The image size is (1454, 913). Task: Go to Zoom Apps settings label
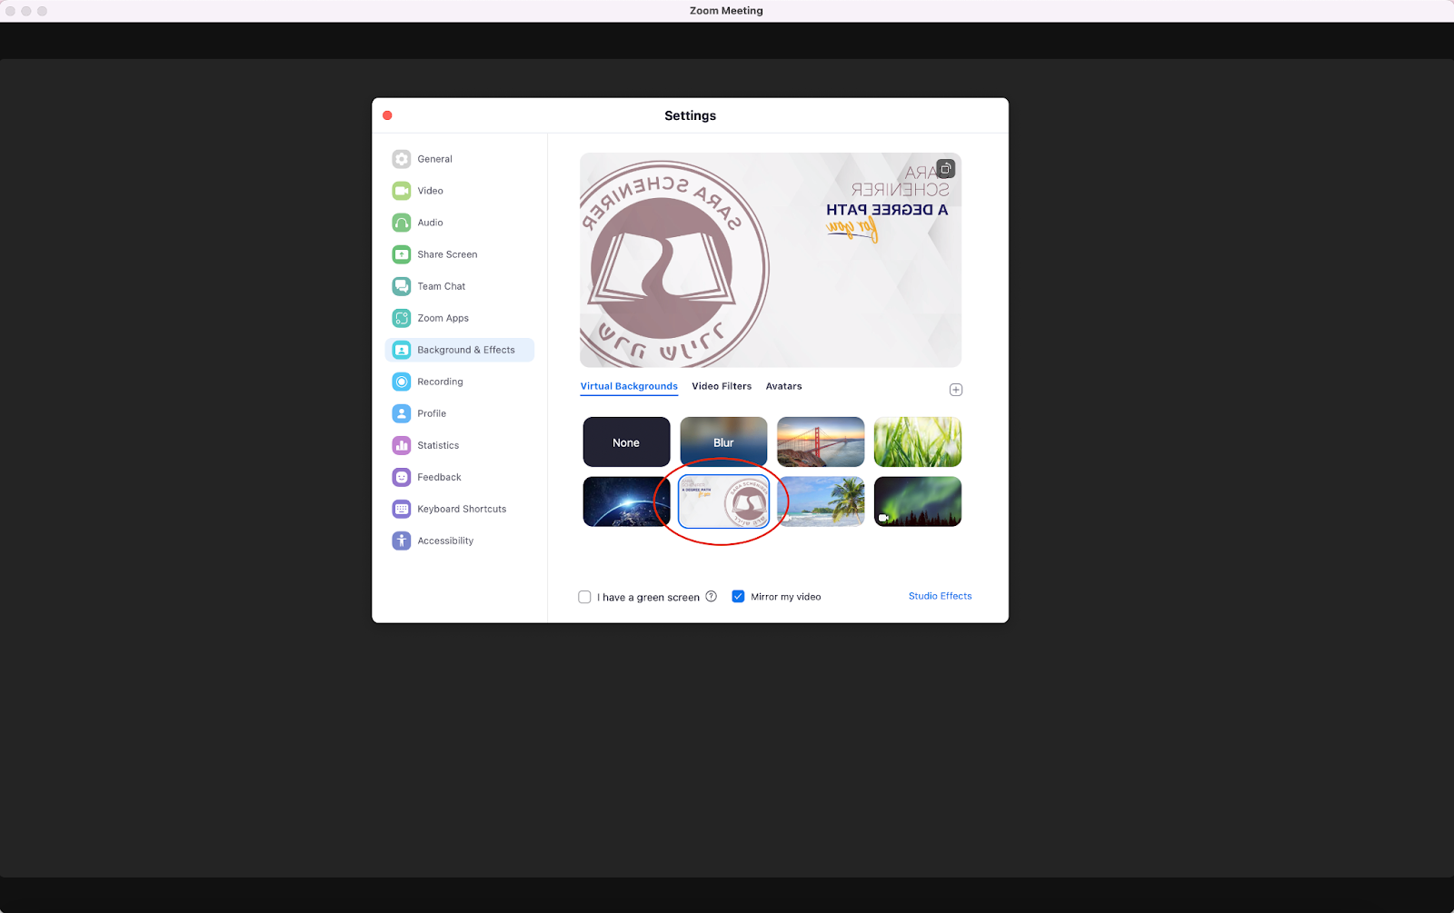(443, 318)
